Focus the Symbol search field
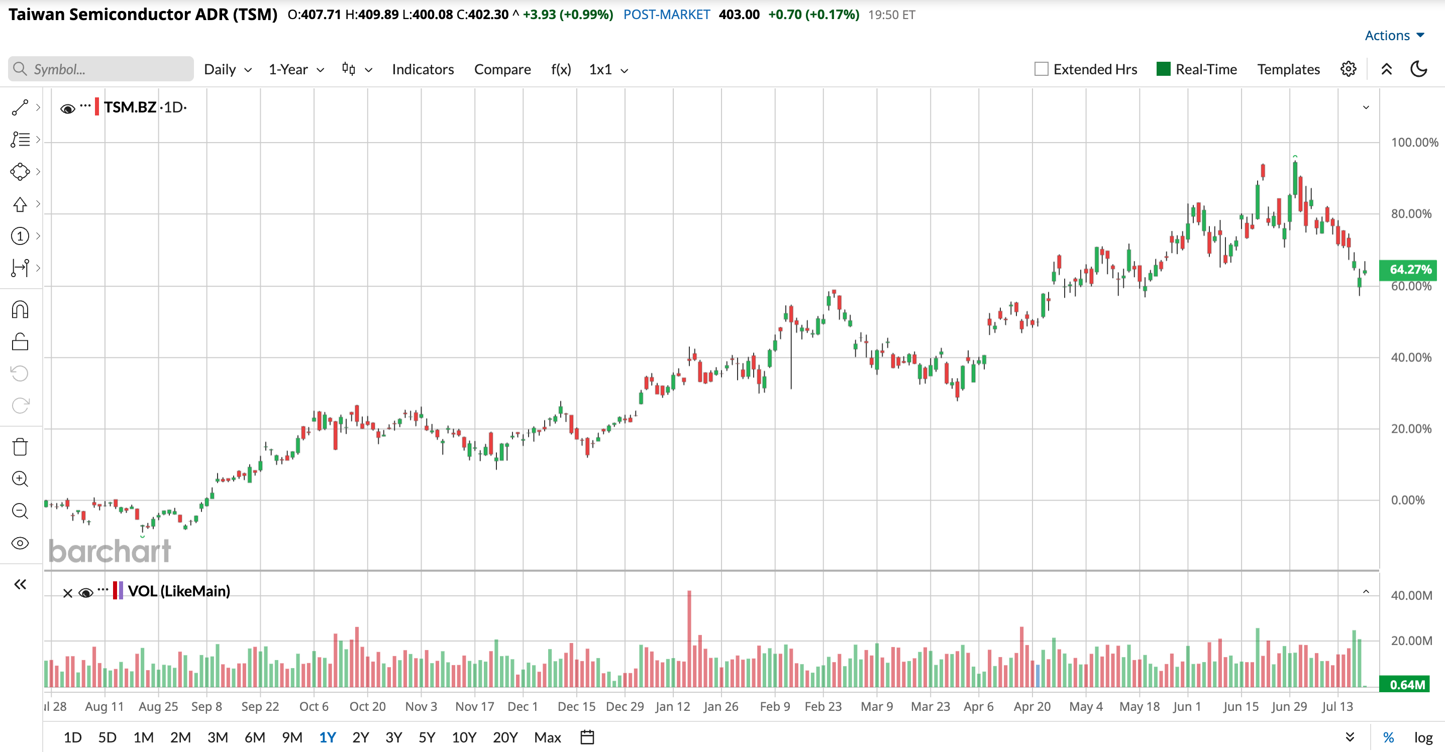Image resolution: width=1445 pixels, height=752 pixels. (101, 69)
